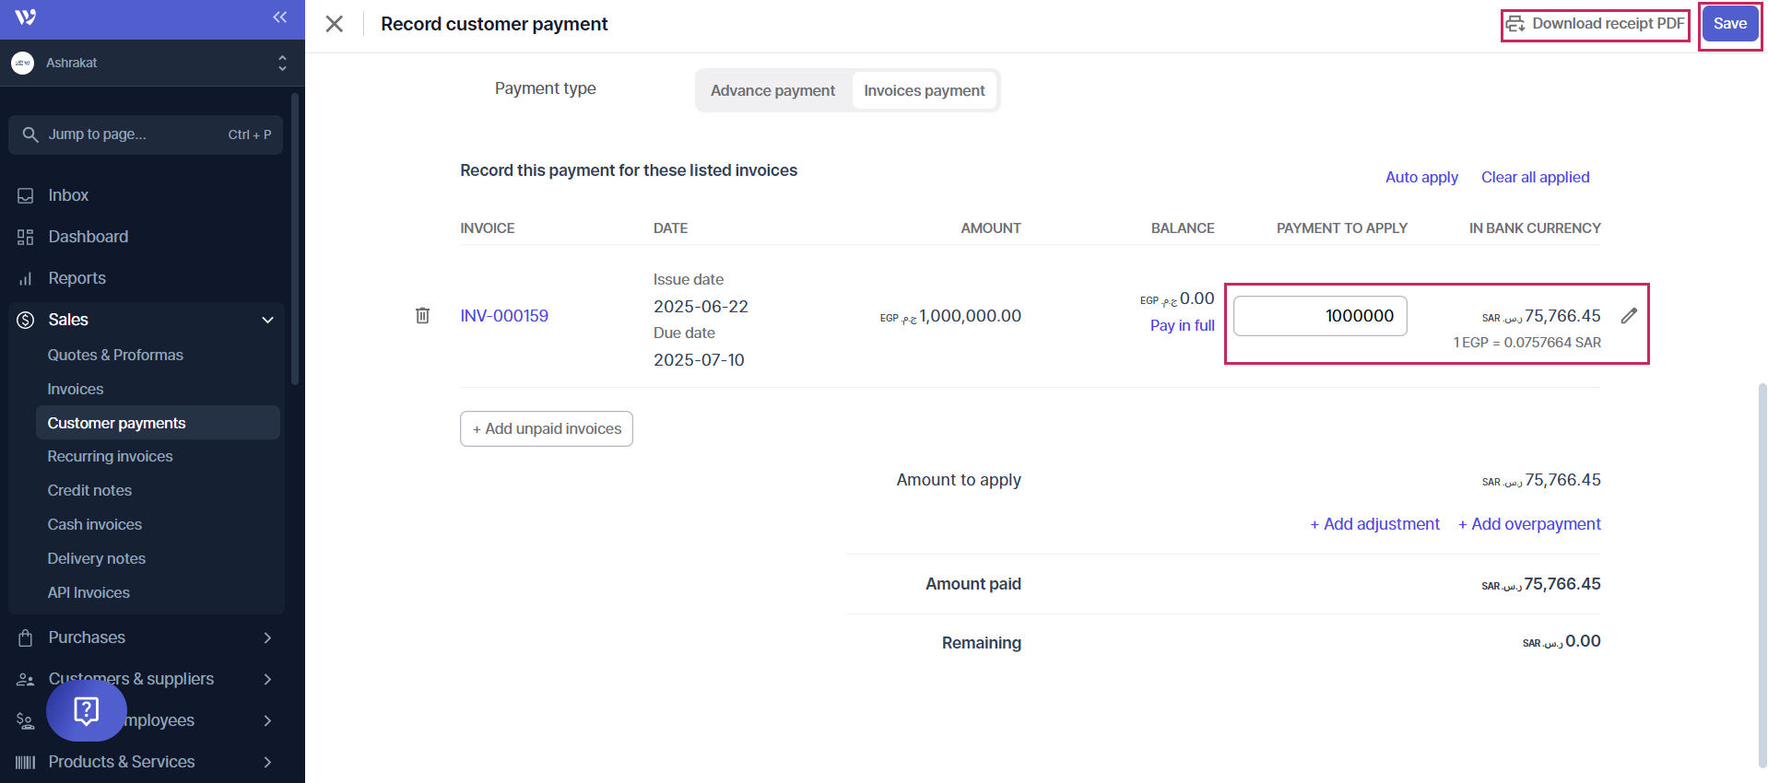The width and height of the screenshot is (1768, 783).
Task: Select Invoices payment type
Action: [924, 90]
